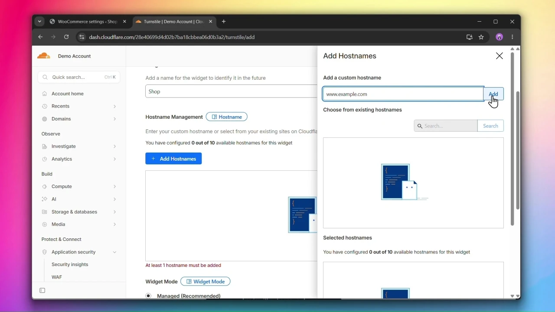Open Security insights menu item
The height and width of the screenshot is (312, 555).
70,264
